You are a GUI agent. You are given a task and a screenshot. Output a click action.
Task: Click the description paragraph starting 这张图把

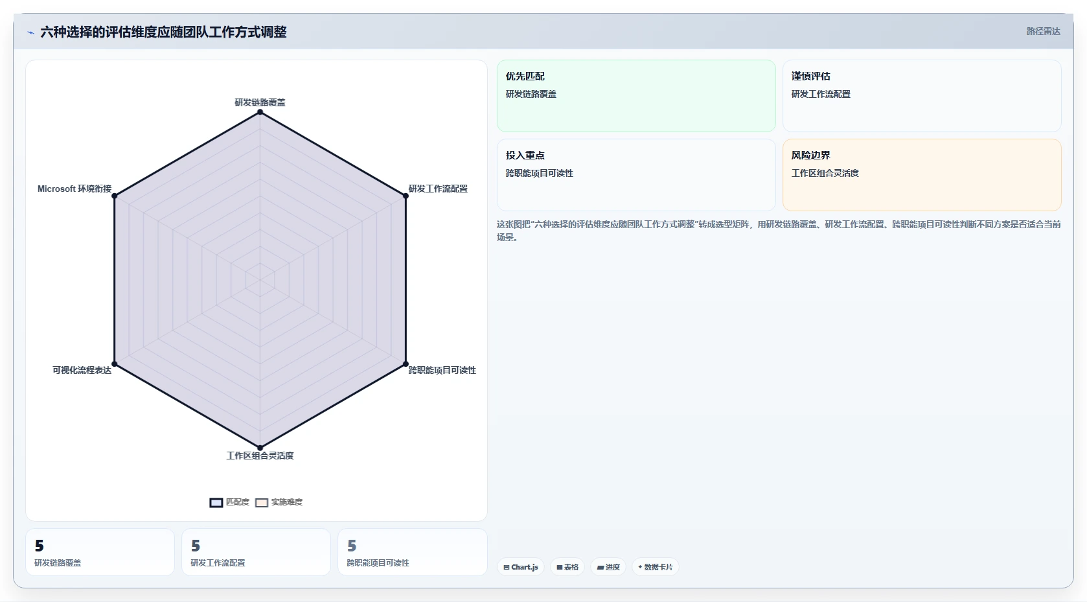click(x=779, y=231)
